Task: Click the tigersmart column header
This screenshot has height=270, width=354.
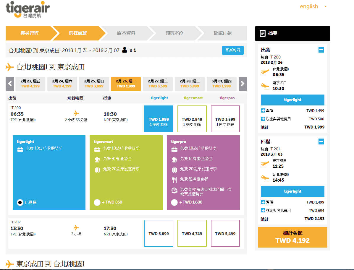Action: (193, 98)
